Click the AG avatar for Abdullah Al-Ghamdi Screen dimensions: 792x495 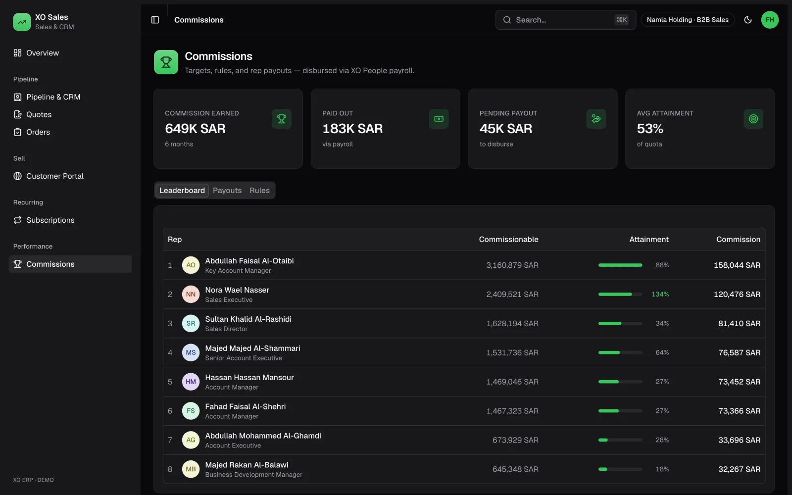coord(191,440)
